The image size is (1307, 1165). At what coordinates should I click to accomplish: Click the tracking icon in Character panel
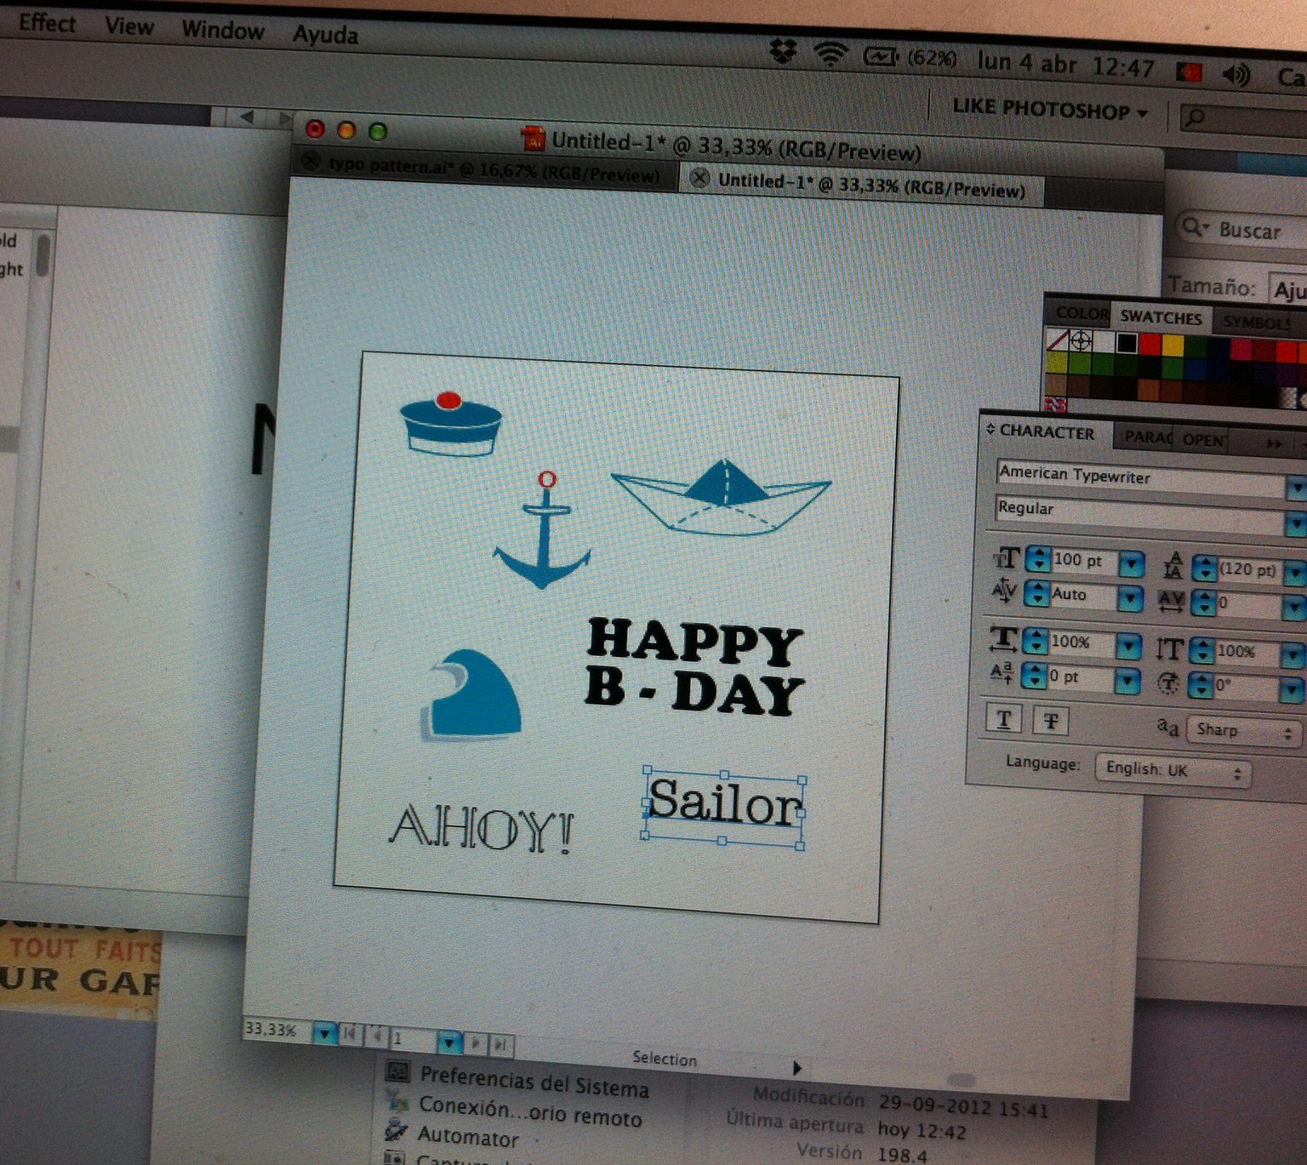click(1172, 600)
